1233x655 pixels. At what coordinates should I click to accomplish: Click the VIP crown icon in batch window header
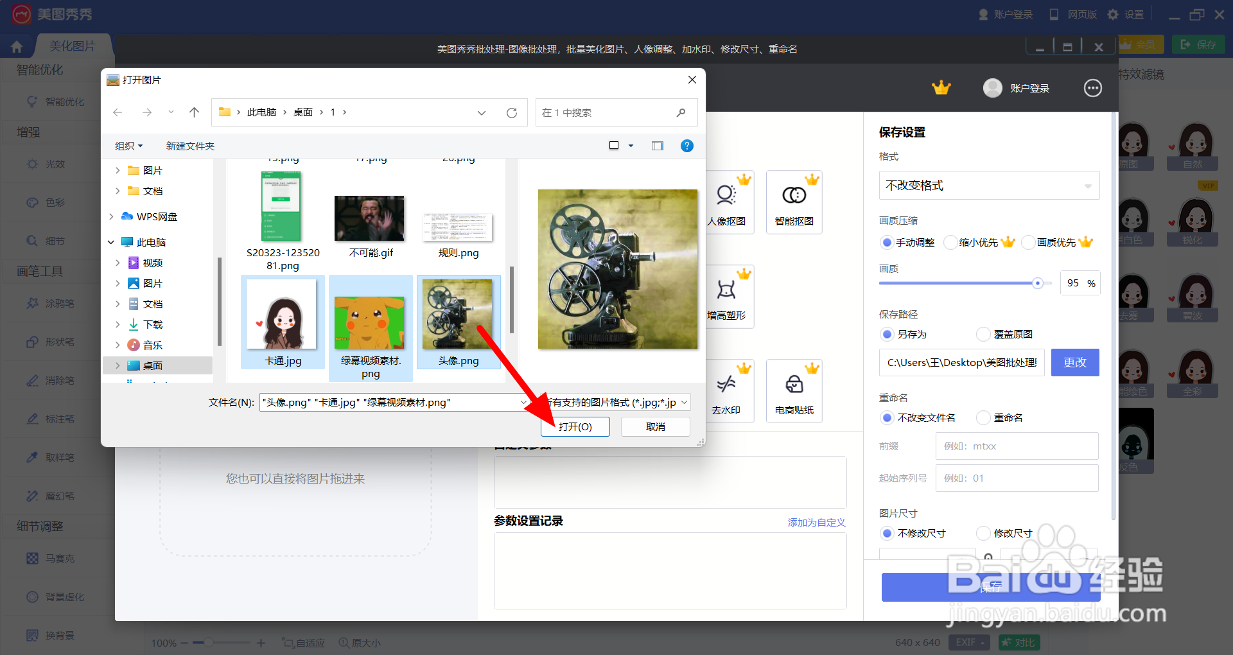(941, 88)
